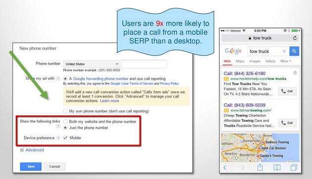
Task: Click 'Find Tow Trucks Near You' text
Action: coord(245,84)
